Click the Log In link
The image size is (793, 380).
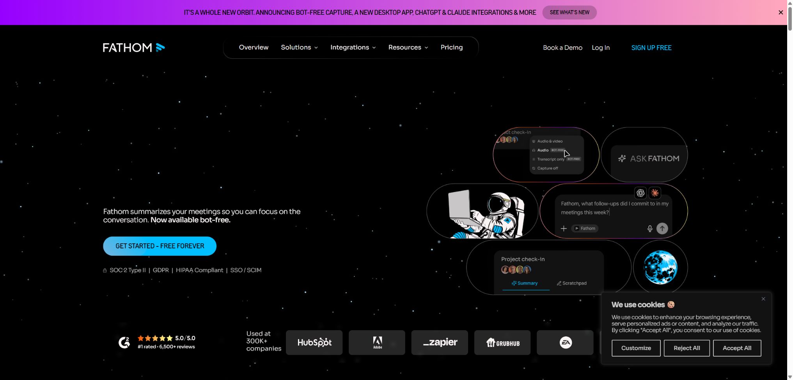pyautogui.click(x=601, y=47)
